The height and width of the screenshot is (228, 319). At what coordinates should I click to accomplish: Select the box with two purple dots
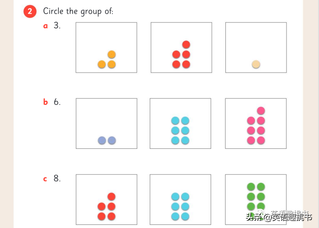pyautogui.click(x=106, y=123)
